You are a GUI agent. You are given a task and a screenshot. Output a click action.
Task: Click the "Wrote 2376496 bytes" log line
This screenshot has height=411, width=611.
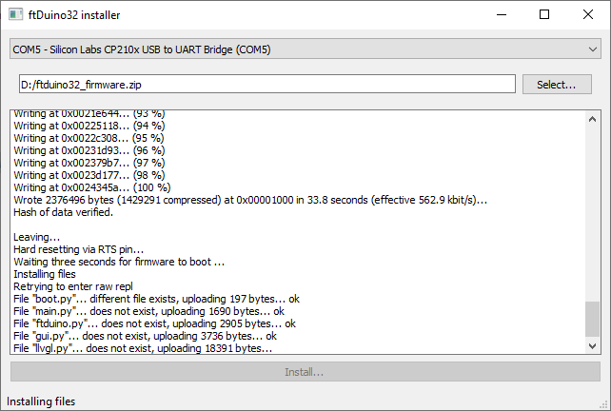pos(250,200)
